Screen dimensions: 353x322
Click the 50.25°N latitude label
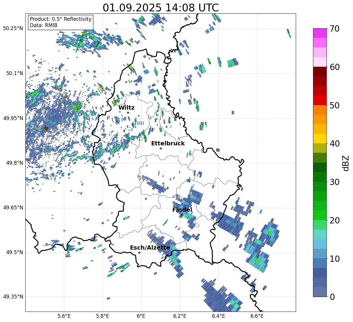click(13, 29)
